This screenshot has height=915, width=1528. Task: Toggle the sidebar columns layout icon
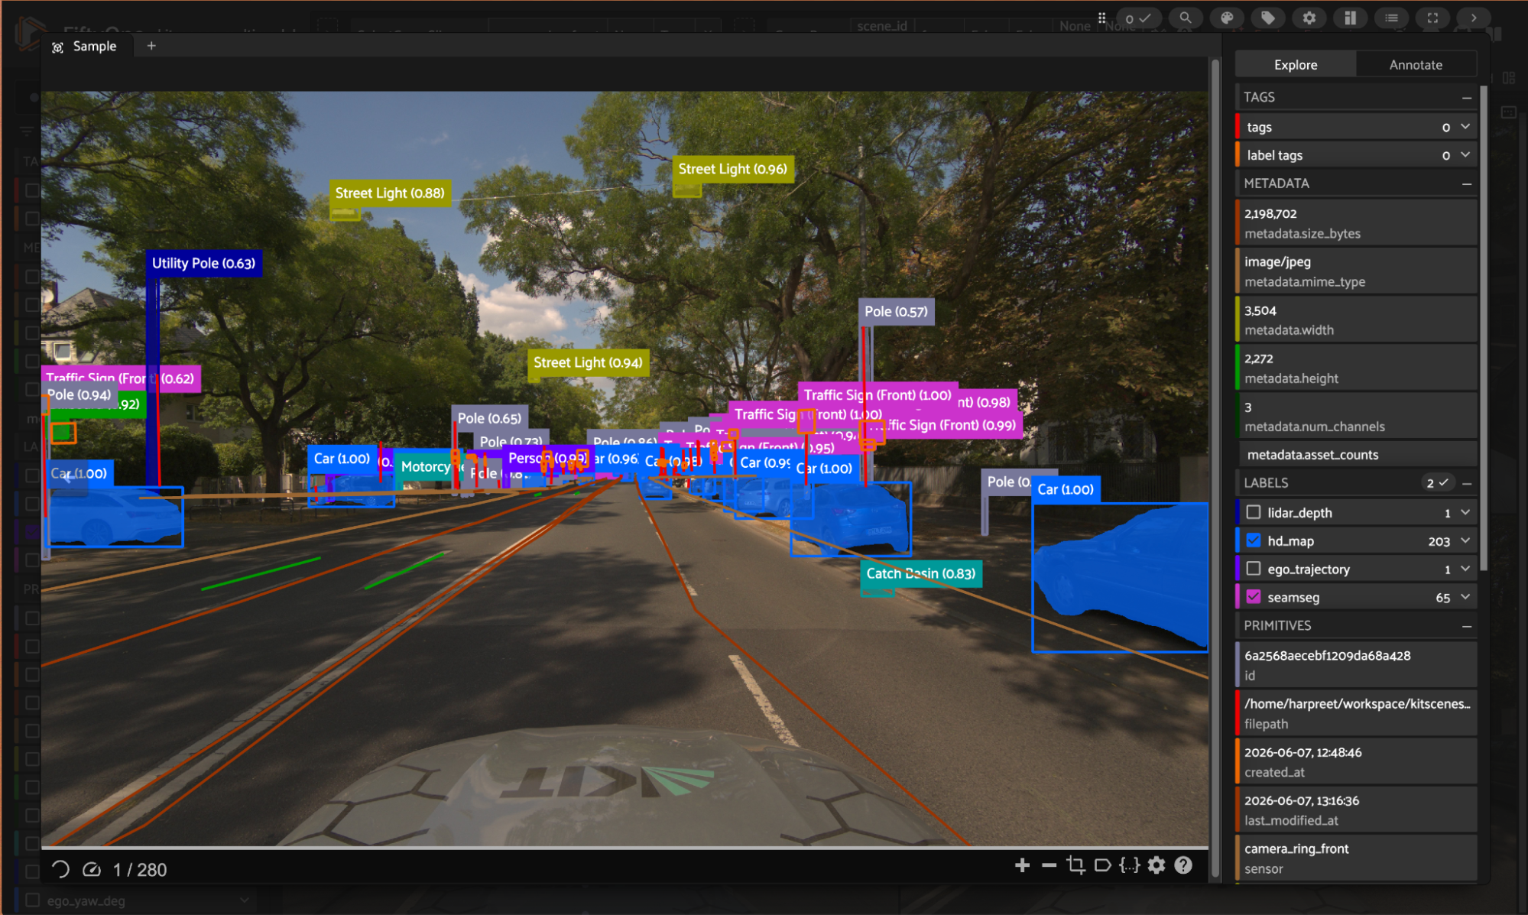(x=1351, y=18)
